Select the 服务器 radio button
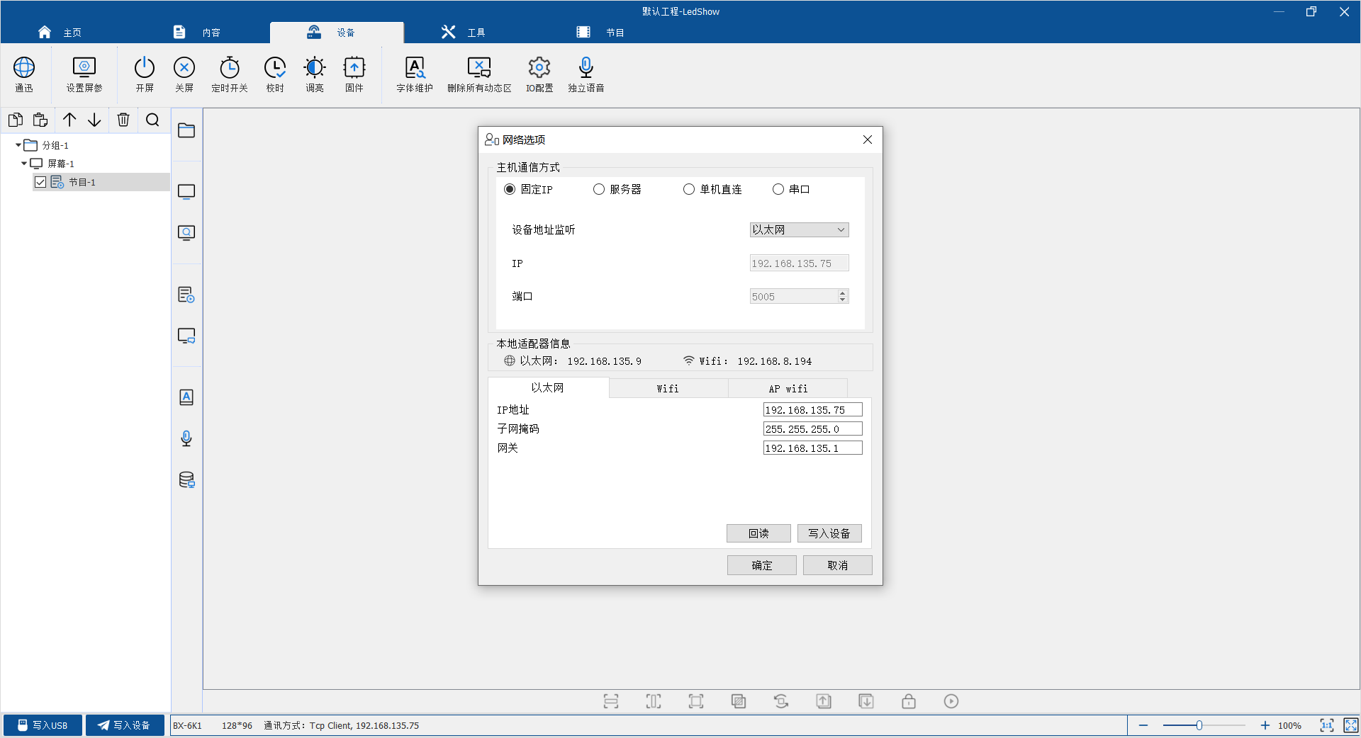The width and height of the screenshot is (1361, 738). tap(599, 189)
